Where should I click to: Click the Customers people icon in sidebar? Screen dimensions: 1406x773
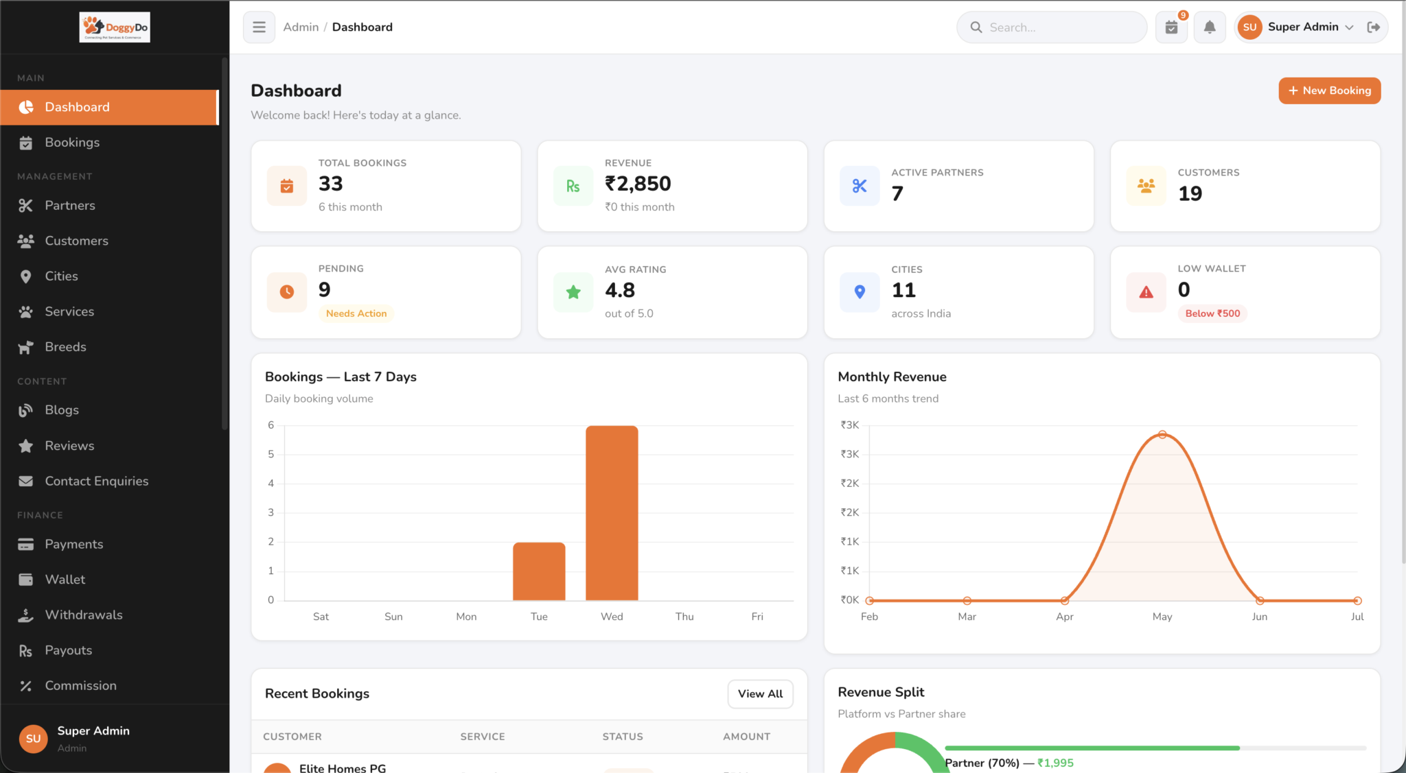(26, 241)
